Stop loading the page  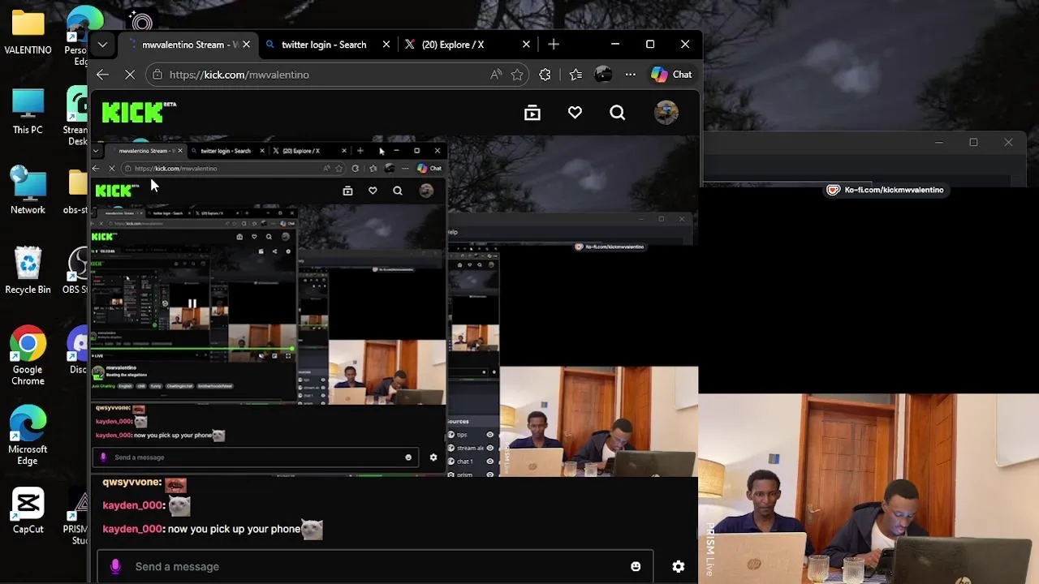[x=130, y=75]
